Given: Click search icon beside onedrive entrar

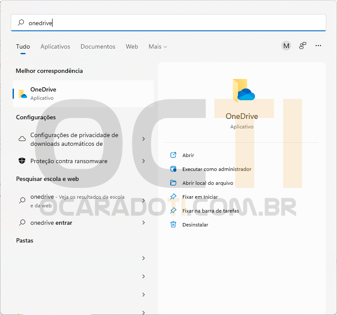Looking at the screenshot, I should 22,223.
